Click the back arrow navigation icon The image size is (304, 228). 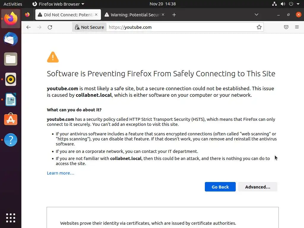pos(28,27)
